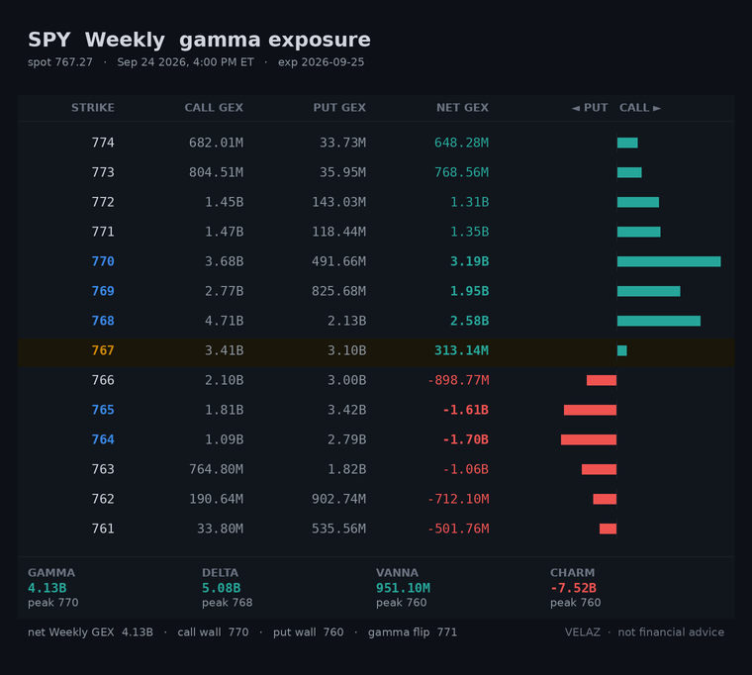Select highlighted strike 765

tap(103, 410)
